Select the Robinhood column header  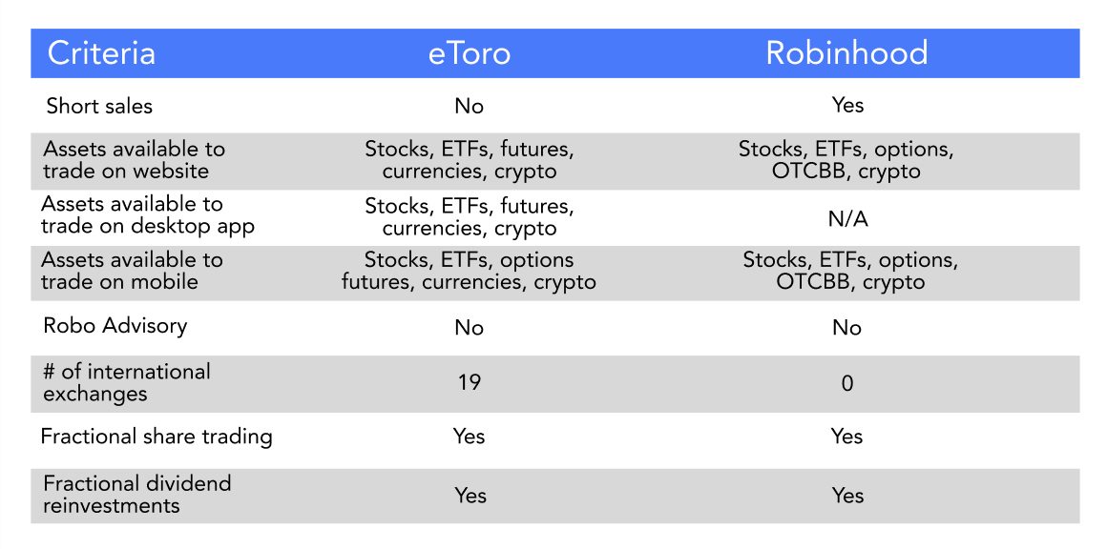[846, 53]
